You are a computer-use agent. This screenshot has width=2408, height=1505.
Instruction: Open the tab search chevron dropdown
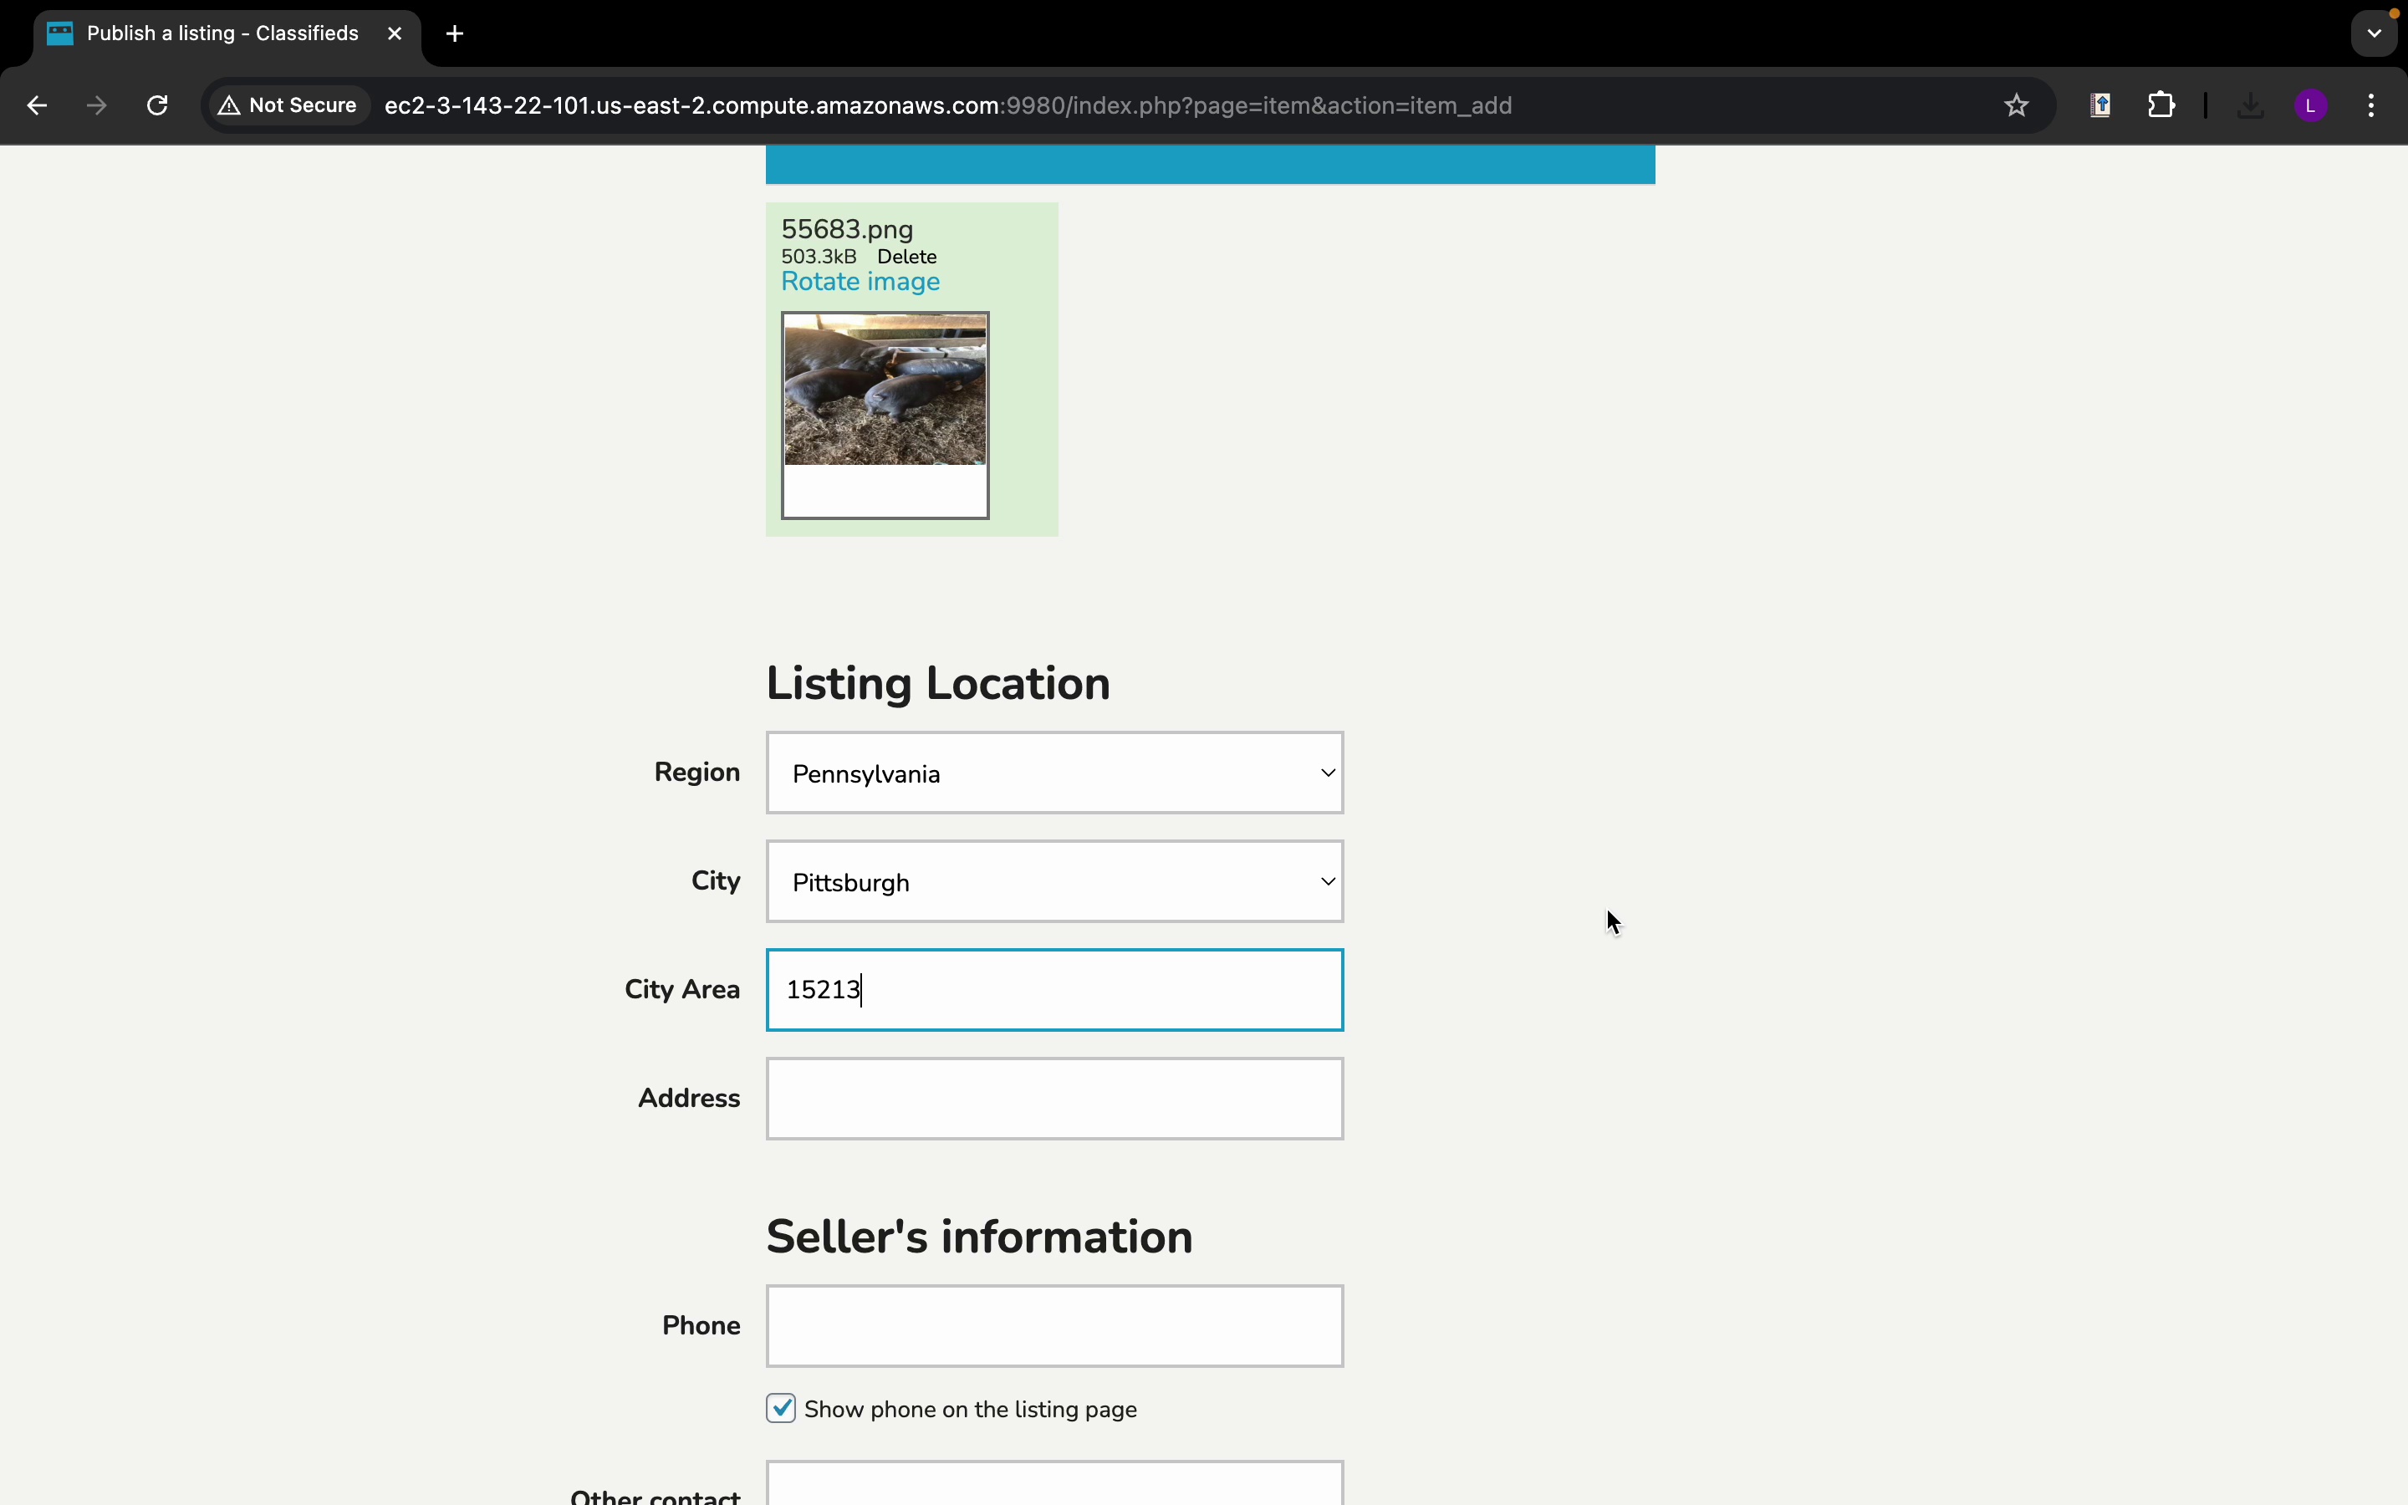click(x=2375, y=33)
